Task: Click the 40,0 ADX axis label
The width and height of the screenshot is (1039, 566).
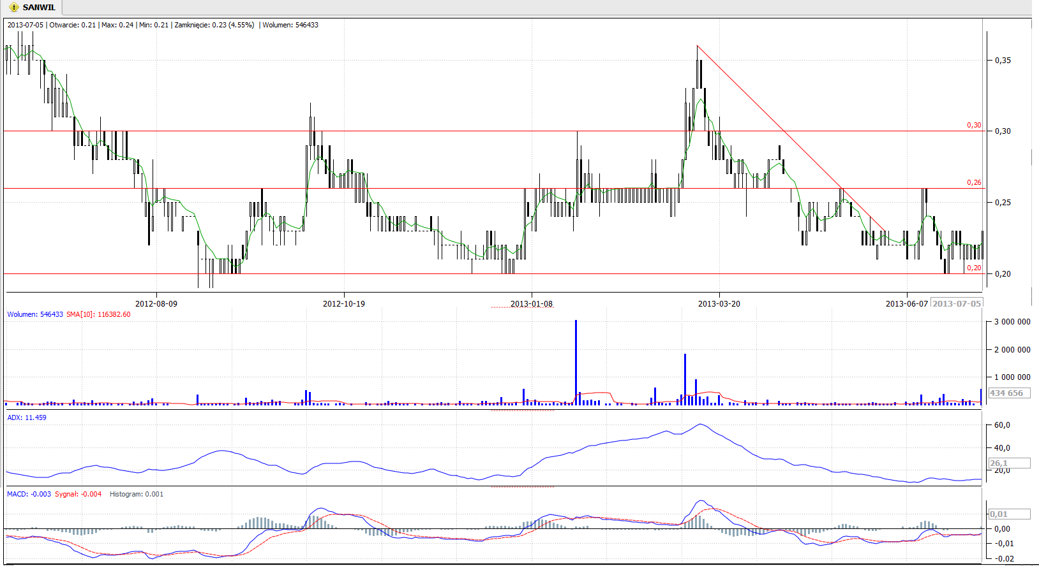Action: click(x=1003, y=448)
